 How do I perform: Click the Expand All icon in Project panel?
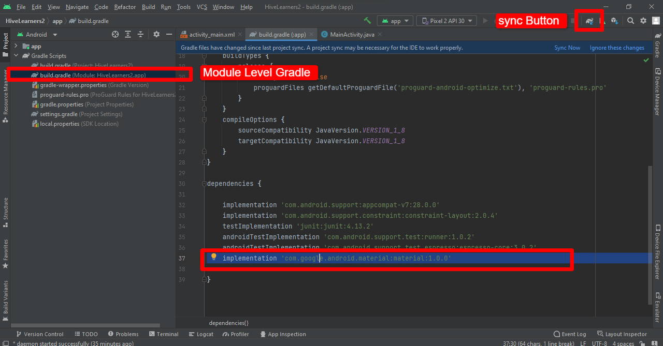point(128,34)
